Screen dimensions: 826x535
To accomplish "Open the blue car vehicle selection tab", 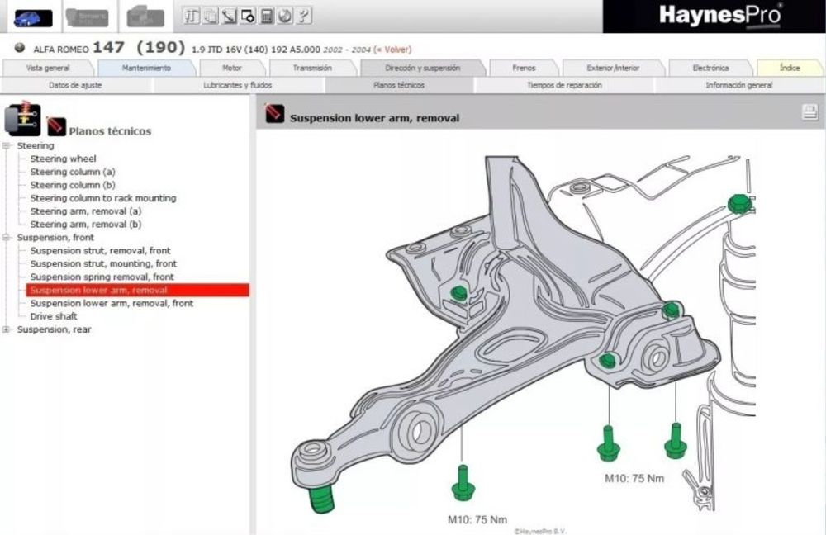I will pos(33,17).
